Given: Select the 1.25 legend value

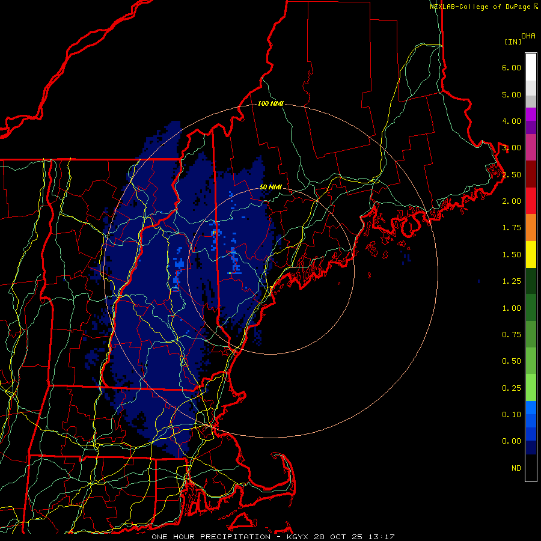Looking at the screenshot, I should (x=512, y=281).
